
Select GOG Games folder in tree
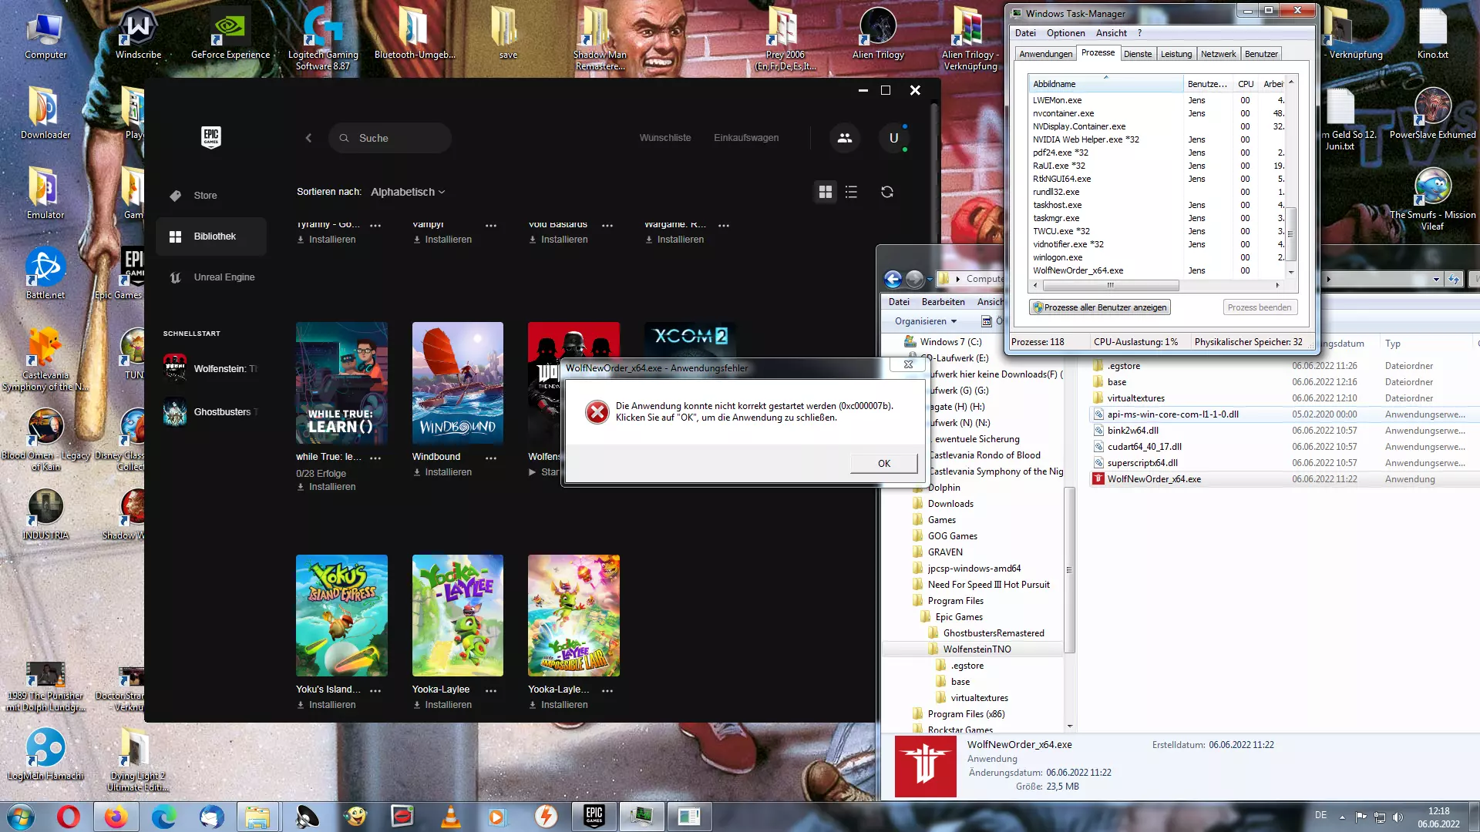click(x=952, y=536)
